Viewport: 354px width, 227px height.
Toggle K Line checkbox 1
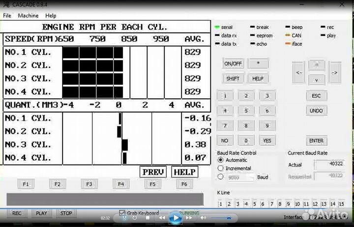(220, 204)
